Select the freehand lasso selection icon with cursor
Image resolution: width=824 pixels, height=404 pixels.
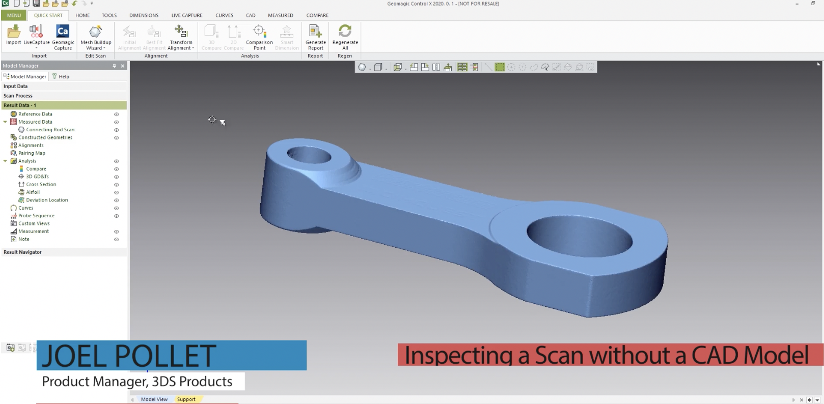click(x=545, y=67)
